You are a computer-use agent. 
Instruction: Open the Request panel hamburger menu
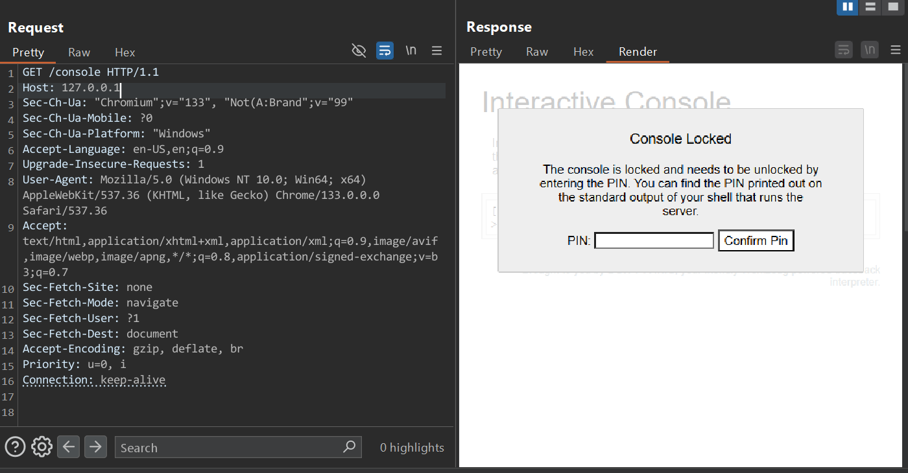437,51
